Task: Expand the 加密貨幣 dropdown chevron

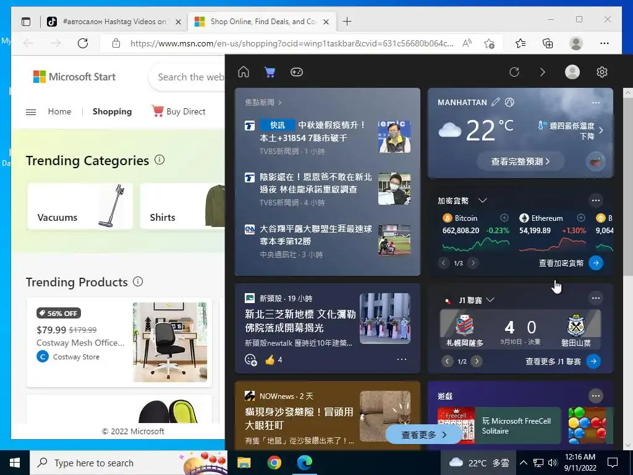Action: tap(482, 200)
